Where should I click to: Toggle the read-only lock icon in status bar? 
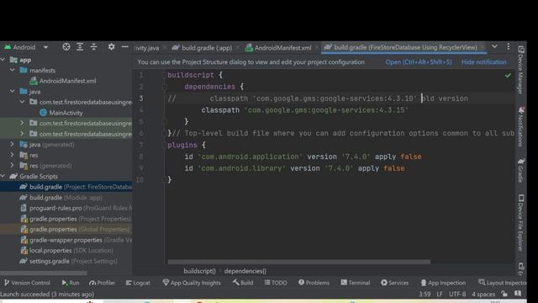504,294
